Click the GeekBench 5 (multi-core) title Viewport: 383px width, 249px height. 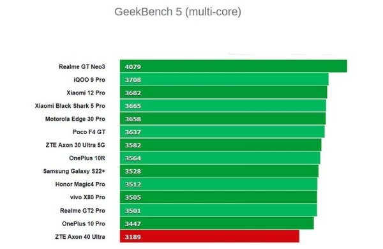[x=178, y=11]
